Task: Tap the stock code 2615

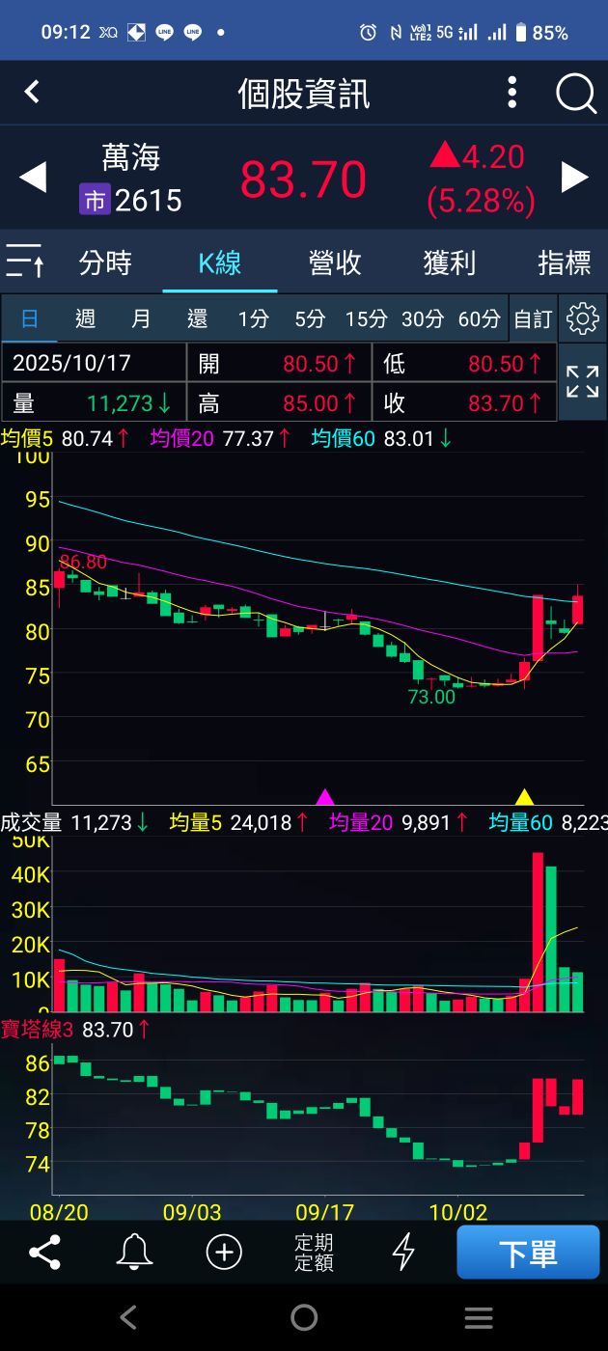Action: coord(149,200)
